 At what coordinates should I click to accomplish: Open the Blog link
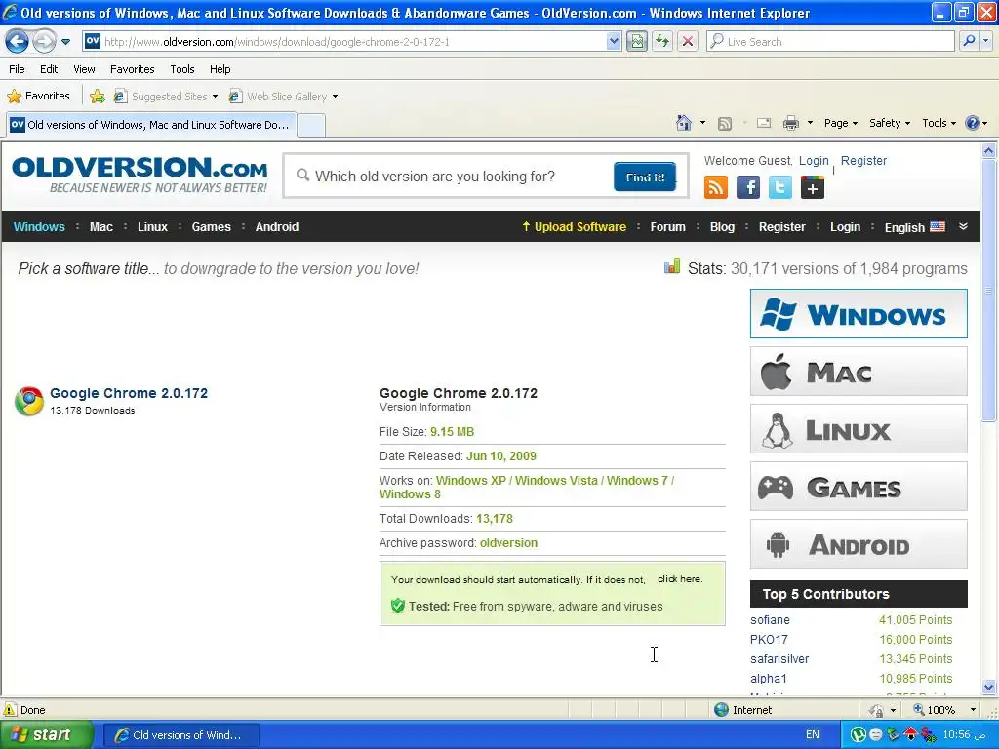(722, 226)
